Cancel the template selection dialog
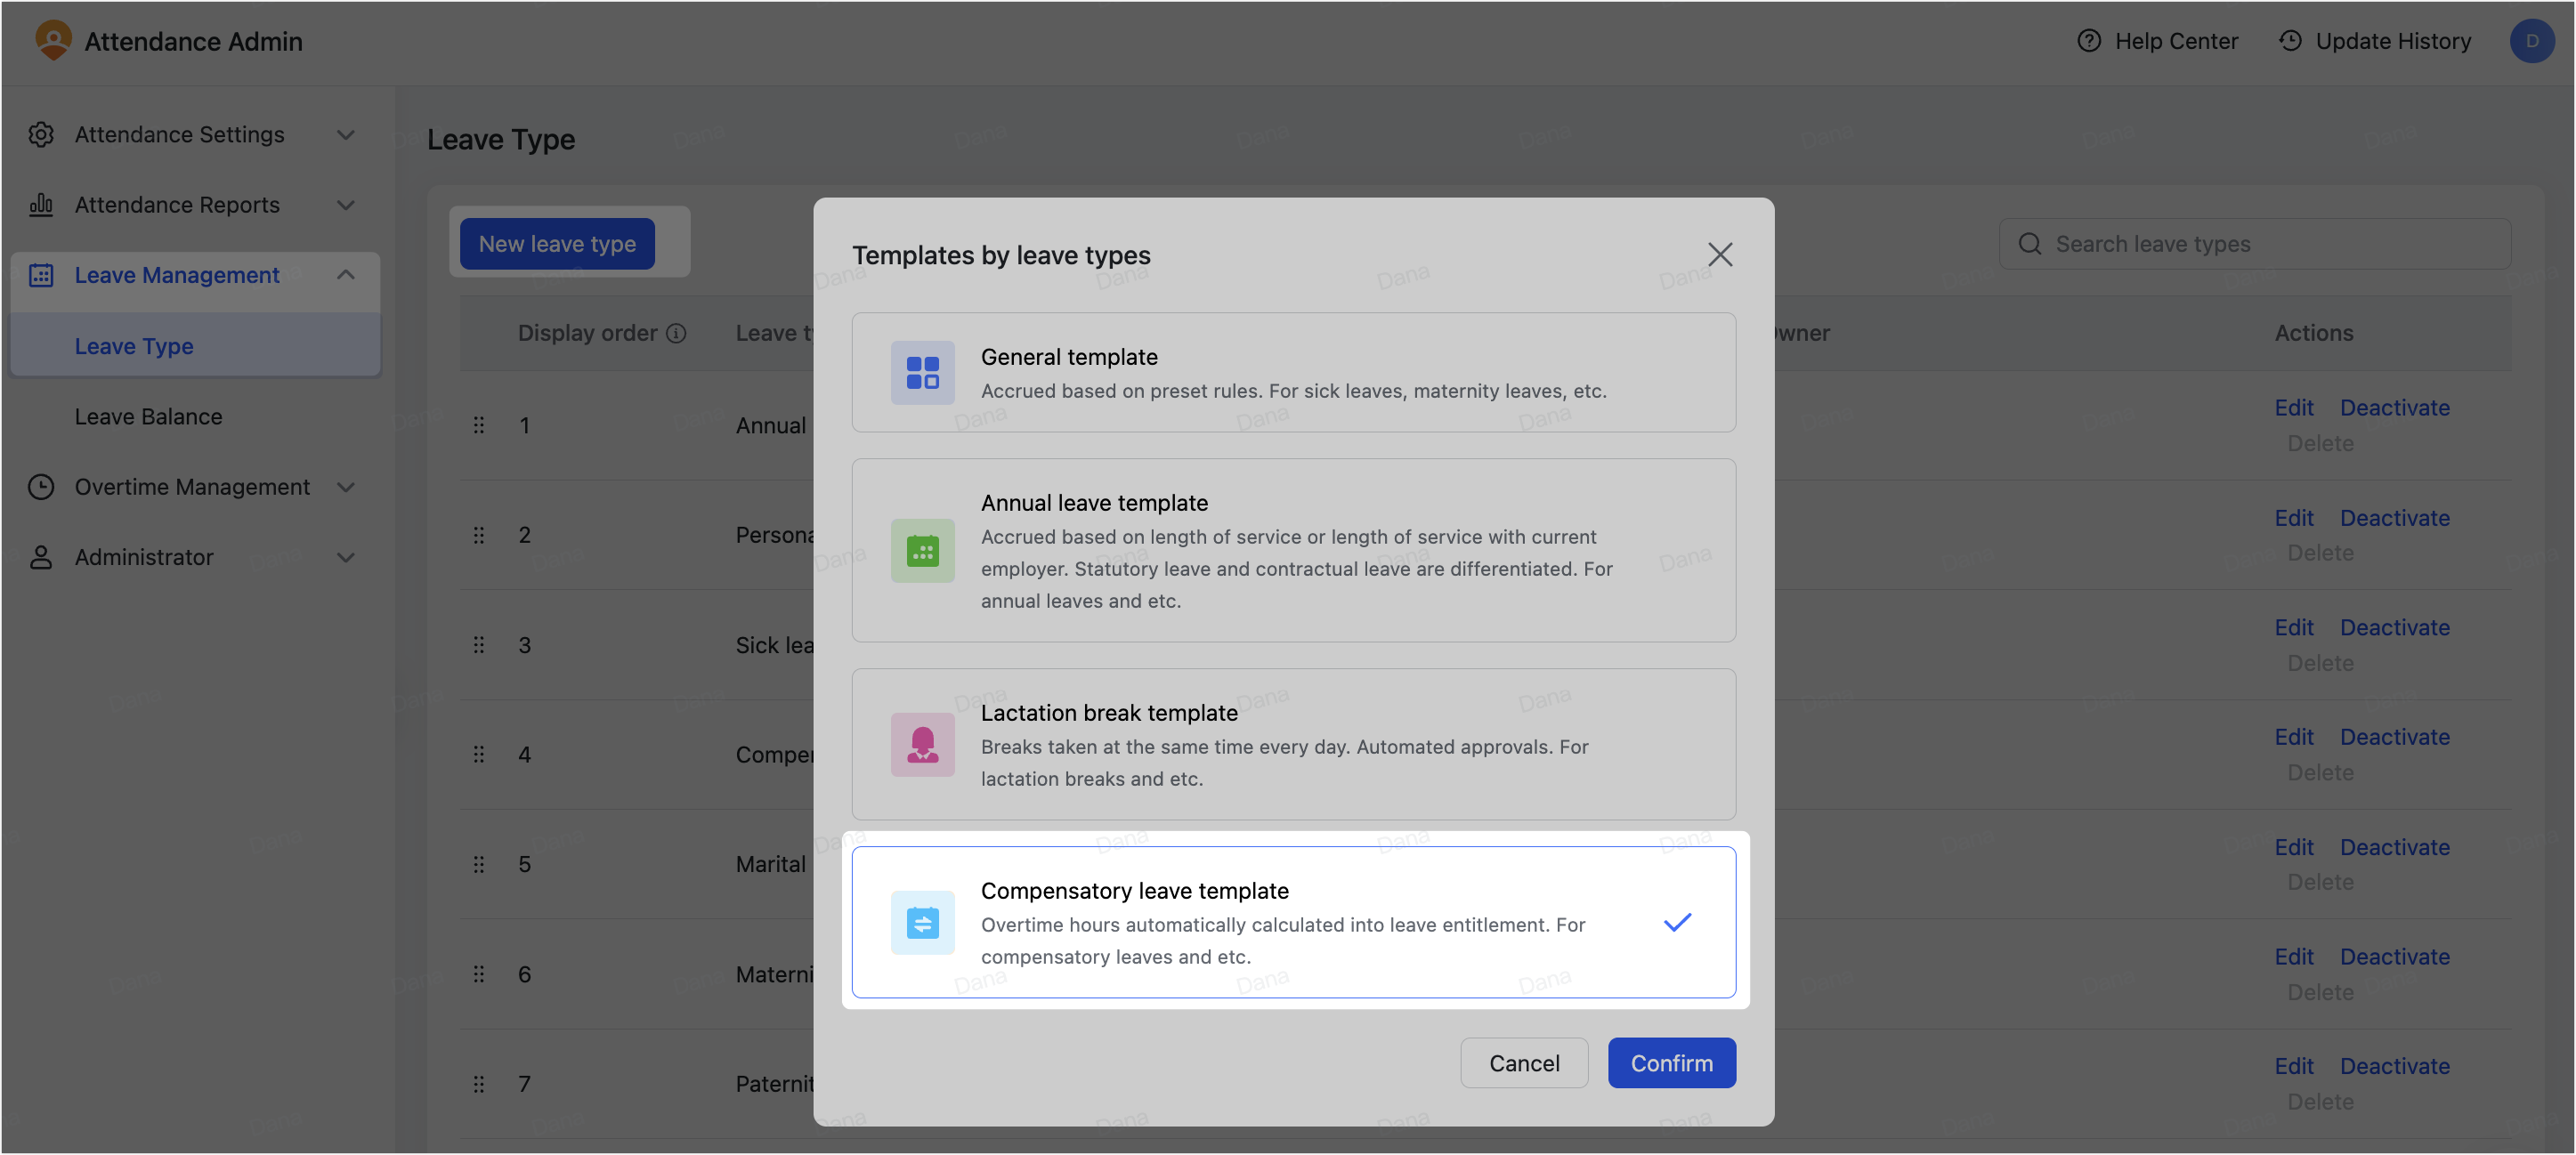This screenshot has height=1155, width=2576. tap(1524, 1063)
